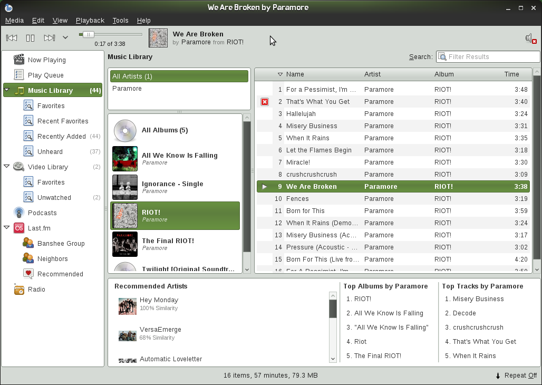The height and width of the screenshot is (385, 542).
Task: Click the muted volume speaker icon
Action: point(530,38)
